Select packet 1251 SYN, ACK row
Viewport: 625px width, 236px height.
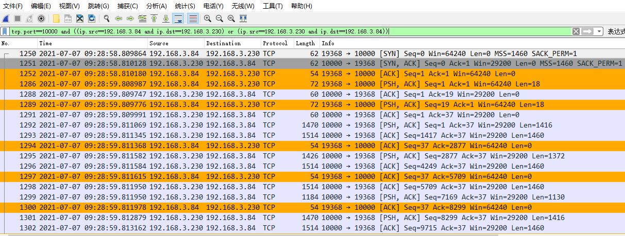[x=312, y=64]
